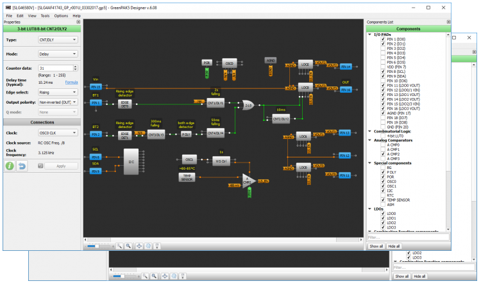The width and height of the screenshot is (481, 288).
Task: Click the zoom out magnifier icon
Action: pyautogui.click(x=128, y=246)
